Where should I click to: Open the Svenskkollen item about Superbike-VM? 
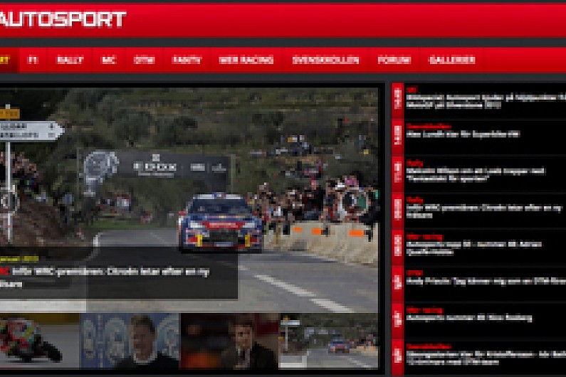(463, 134)
